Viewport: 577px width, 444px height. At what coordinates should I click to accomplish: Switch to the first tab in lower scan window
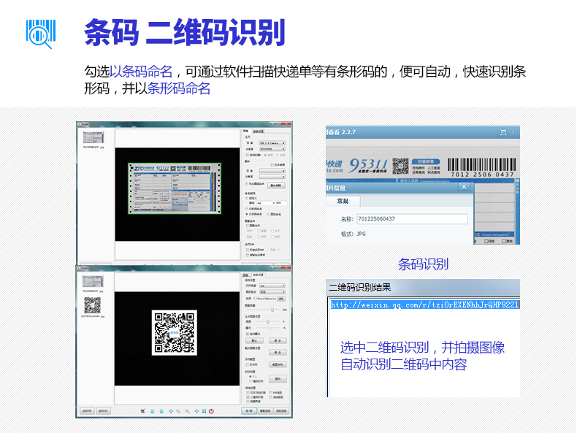pos(246,275)
